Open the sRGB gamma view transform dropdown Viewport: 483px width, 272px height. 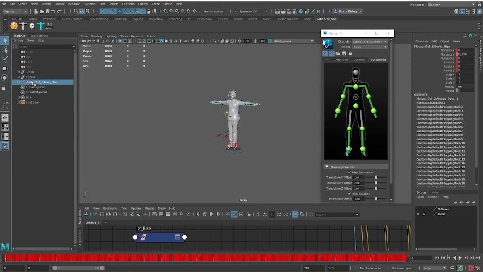[x=293, y=41]
